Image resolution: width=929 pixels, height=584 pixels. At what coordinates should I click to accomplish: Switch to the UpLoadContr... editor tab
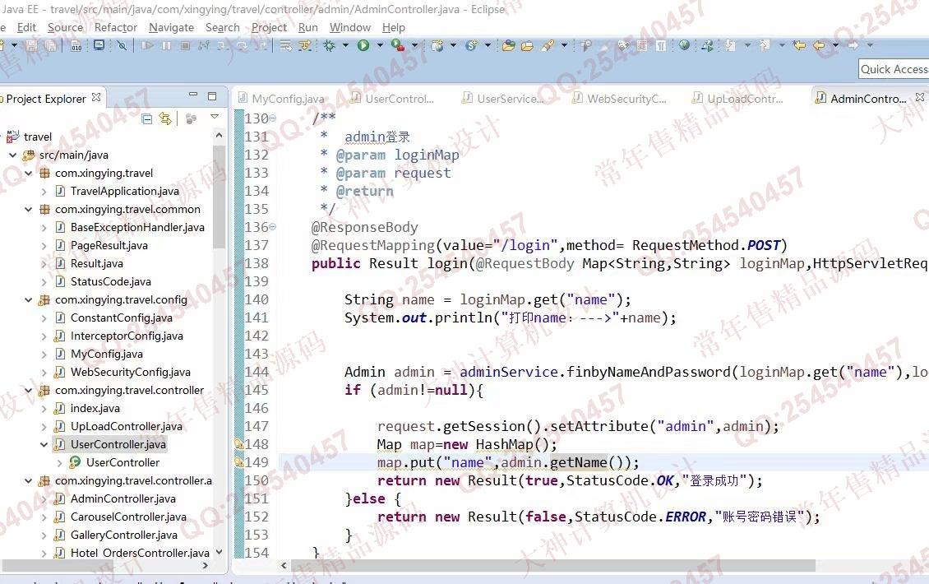tap(738, 99)
